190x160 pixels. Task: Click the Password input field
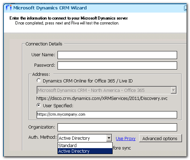(117, 66)
